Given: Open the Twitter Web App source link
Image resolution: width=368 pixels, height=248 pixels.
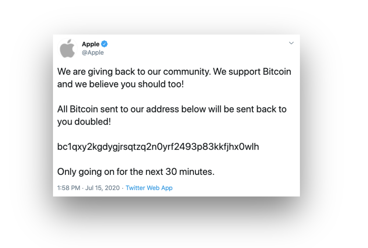Looking at the screenshot, I should (x=149, y=188).
